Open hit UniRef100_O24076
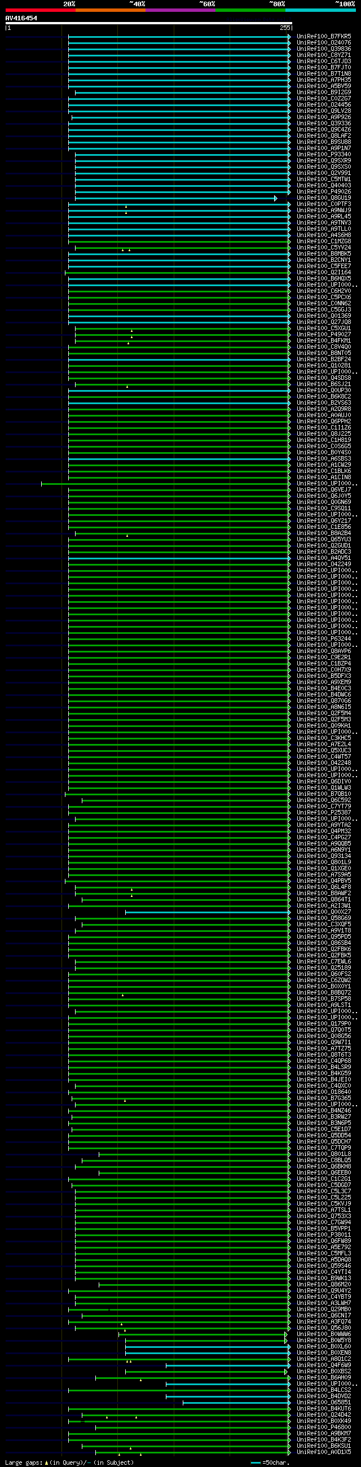Screen dimensions: 361x1467 point(324,43)
